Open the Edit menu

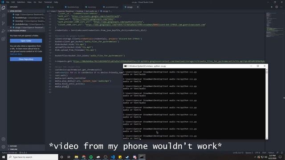coord(13,2)
